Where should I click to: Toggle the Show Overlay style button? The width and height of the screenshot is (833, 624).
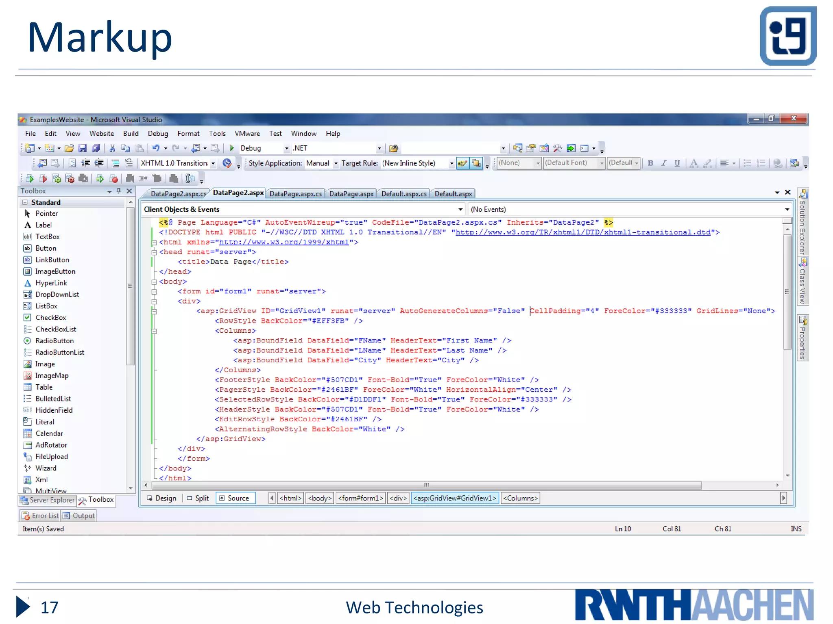pos(476,163)
